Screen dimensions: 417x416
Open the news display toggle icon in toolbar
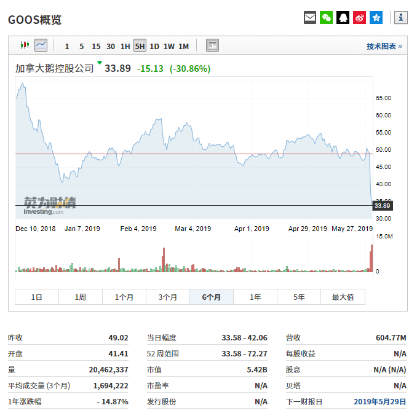click(212, 45)
